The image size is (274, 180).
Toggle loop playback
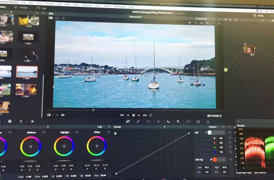point(151,115)
